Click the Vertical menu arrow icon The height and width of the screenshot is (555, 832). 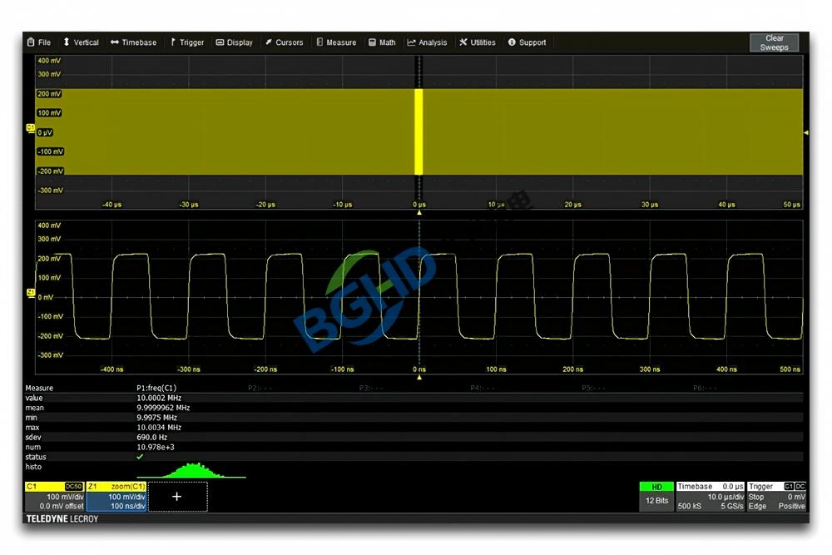pyautogui.click(x=67, y=42)
